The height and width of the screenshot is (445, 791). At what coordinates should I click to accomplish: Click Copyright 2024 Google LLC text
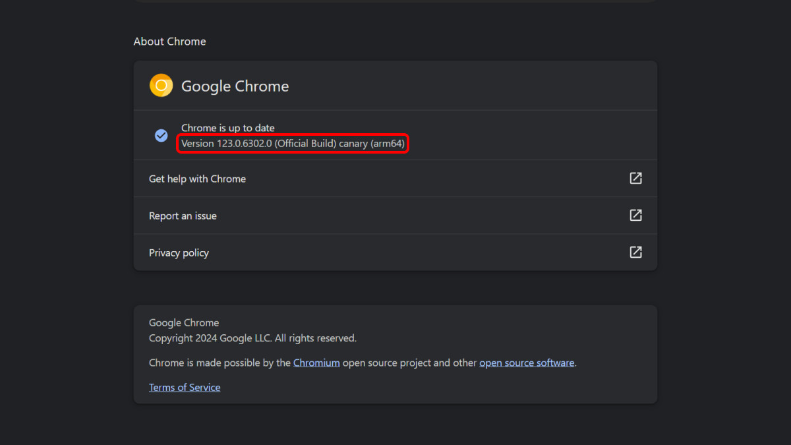pyautogui.click(x=252, y=338)
